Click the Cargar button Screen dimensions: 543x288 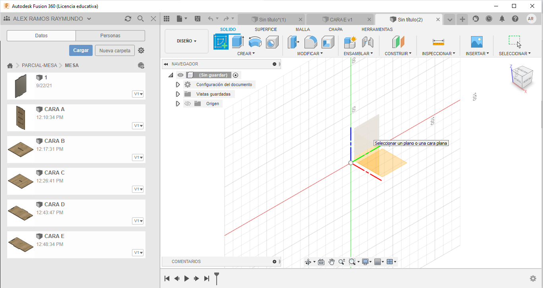pos(81,50)
